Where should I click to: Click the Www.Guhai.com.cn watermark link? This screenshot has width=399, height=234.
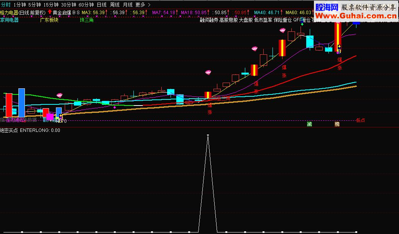(356, 16)
